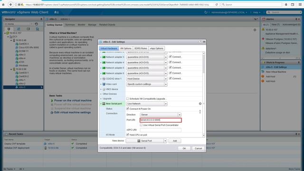Click the vSPC URI input field
Screen dimensions: 304x171
[161, 130]
